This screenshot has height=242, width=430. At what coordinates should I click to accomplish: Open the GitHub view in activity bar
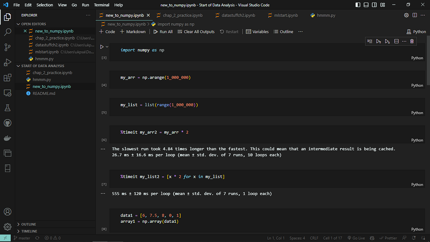pyautogui.click(x=8, y=123)
